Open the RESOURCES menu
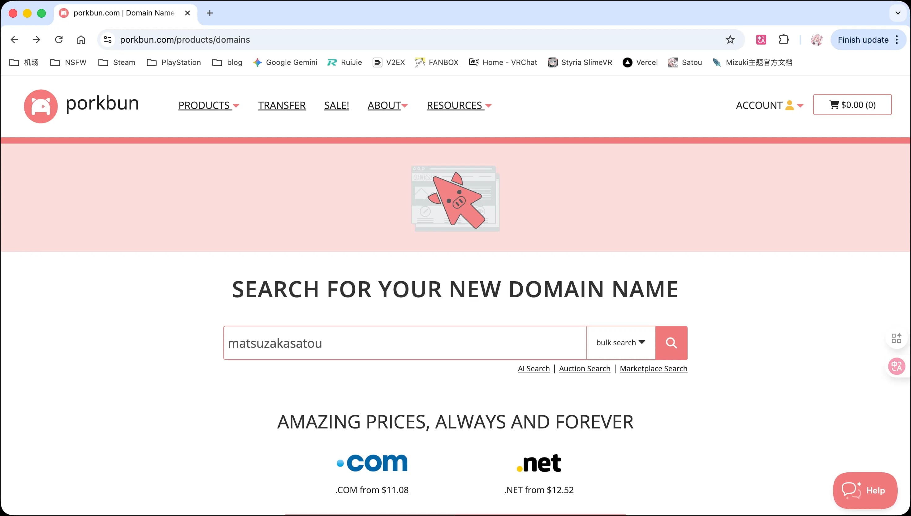Screen dimensions: 911x516 pyautogui.click(x=459, y=105)
